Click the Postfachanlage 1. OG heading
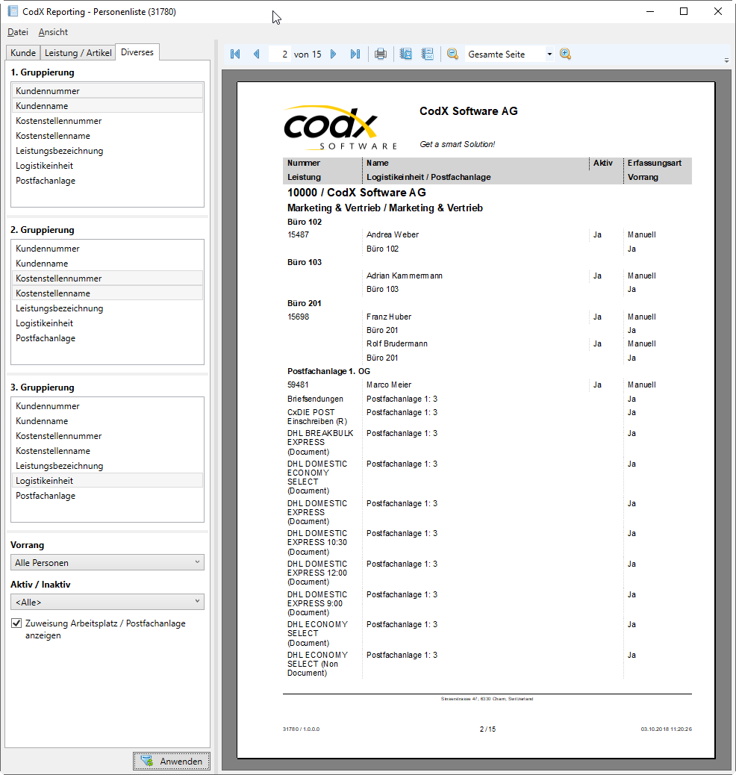The image size is (736, 775). pos(328,371)
